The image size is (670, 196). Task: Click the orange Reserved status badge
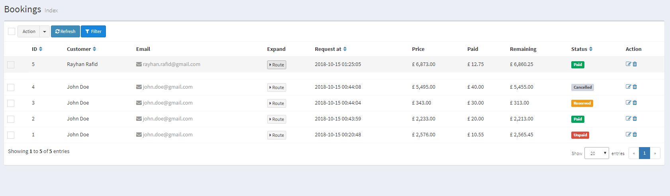tap(582, 103)
